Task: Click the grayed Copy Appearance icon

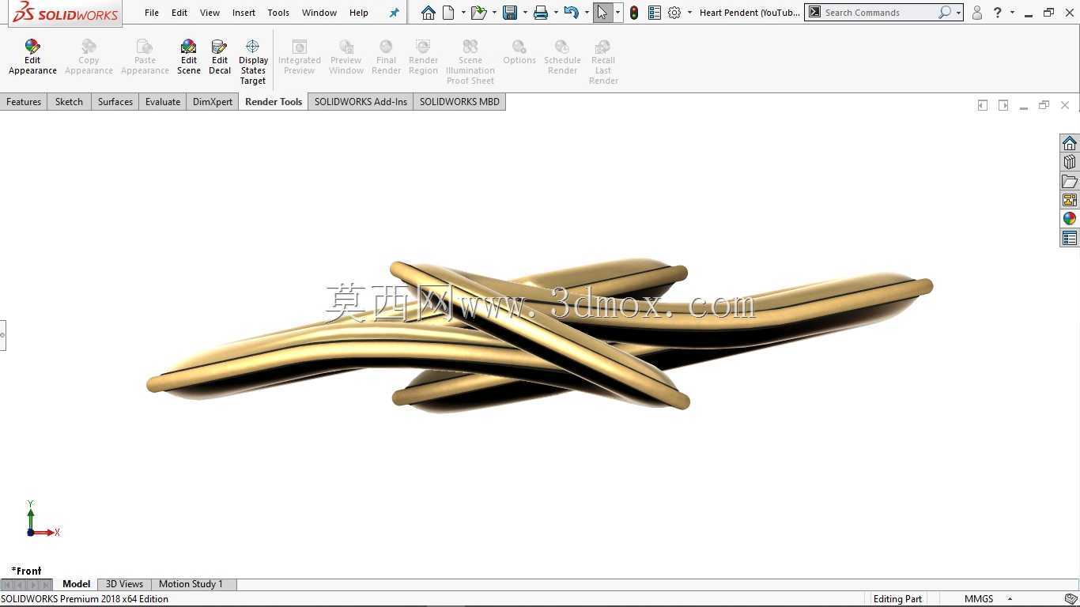Action: [x=89, y=47]
